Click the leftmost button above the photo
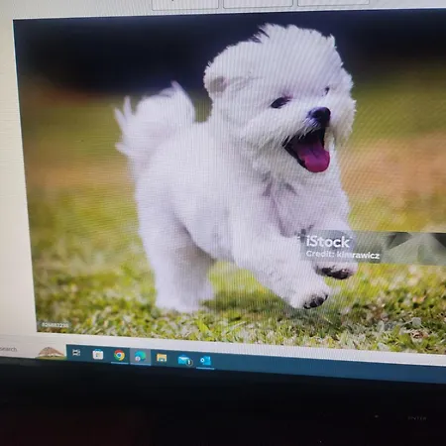 [185, 4]
